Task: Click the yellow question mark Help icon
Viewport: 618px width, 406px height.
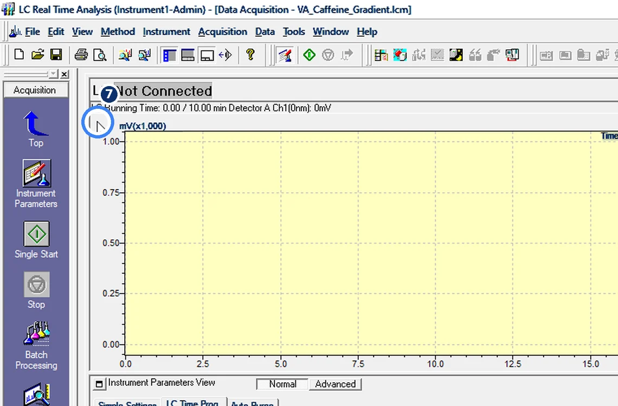Action: pyautogui.click(x=250, y=54)
